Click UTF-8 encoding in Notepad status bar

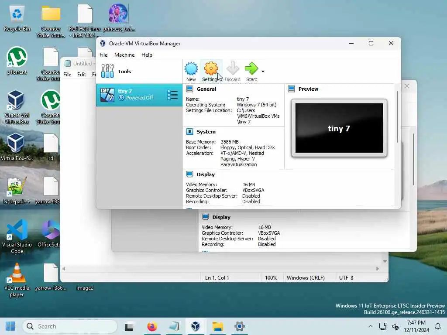[x=346, y=278]
